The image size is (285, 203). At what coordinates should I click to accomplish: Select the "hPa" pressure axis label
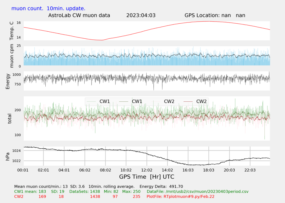pyautogui.click(x=8, y=156)
